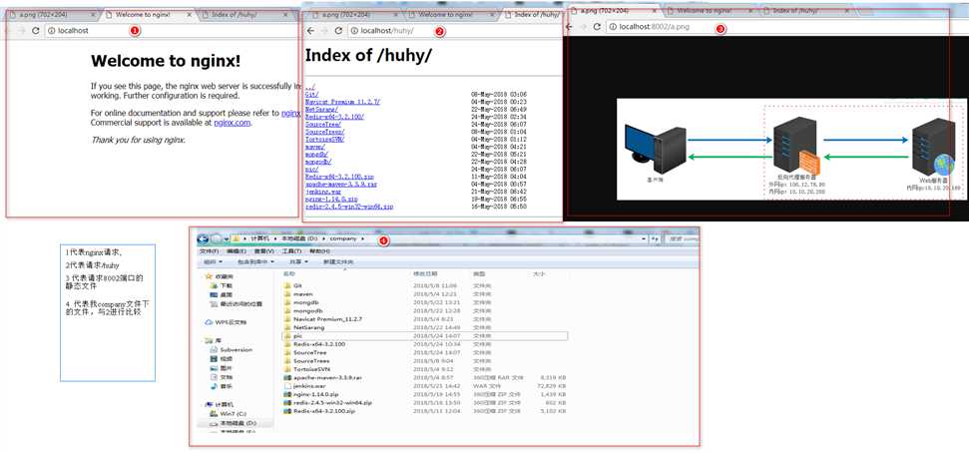
Task: Open the 工具(T) menu in Explorer
Action: [x=291, y=251]
